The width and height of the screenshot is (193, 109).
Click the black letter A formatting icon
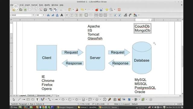coord(62,15)
